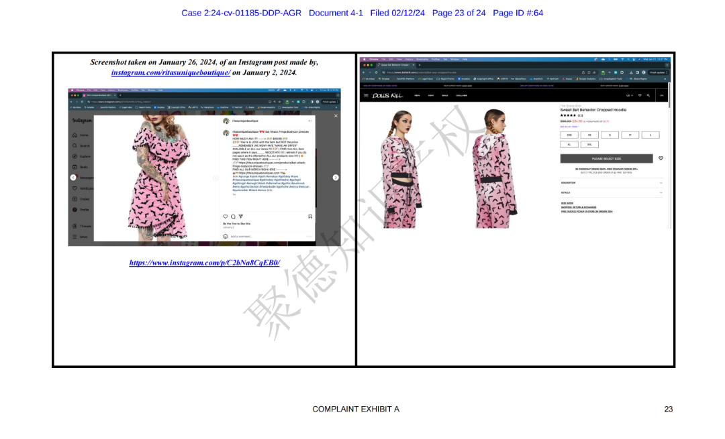
Task: Open the Dolls Kill search icon
Action: (x=648, y=96)
